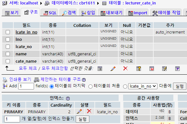Image resolution: width=187 pixels, height=124 pixels.
Task: Check the lno row checkbox
Action: tap(8, 40)
